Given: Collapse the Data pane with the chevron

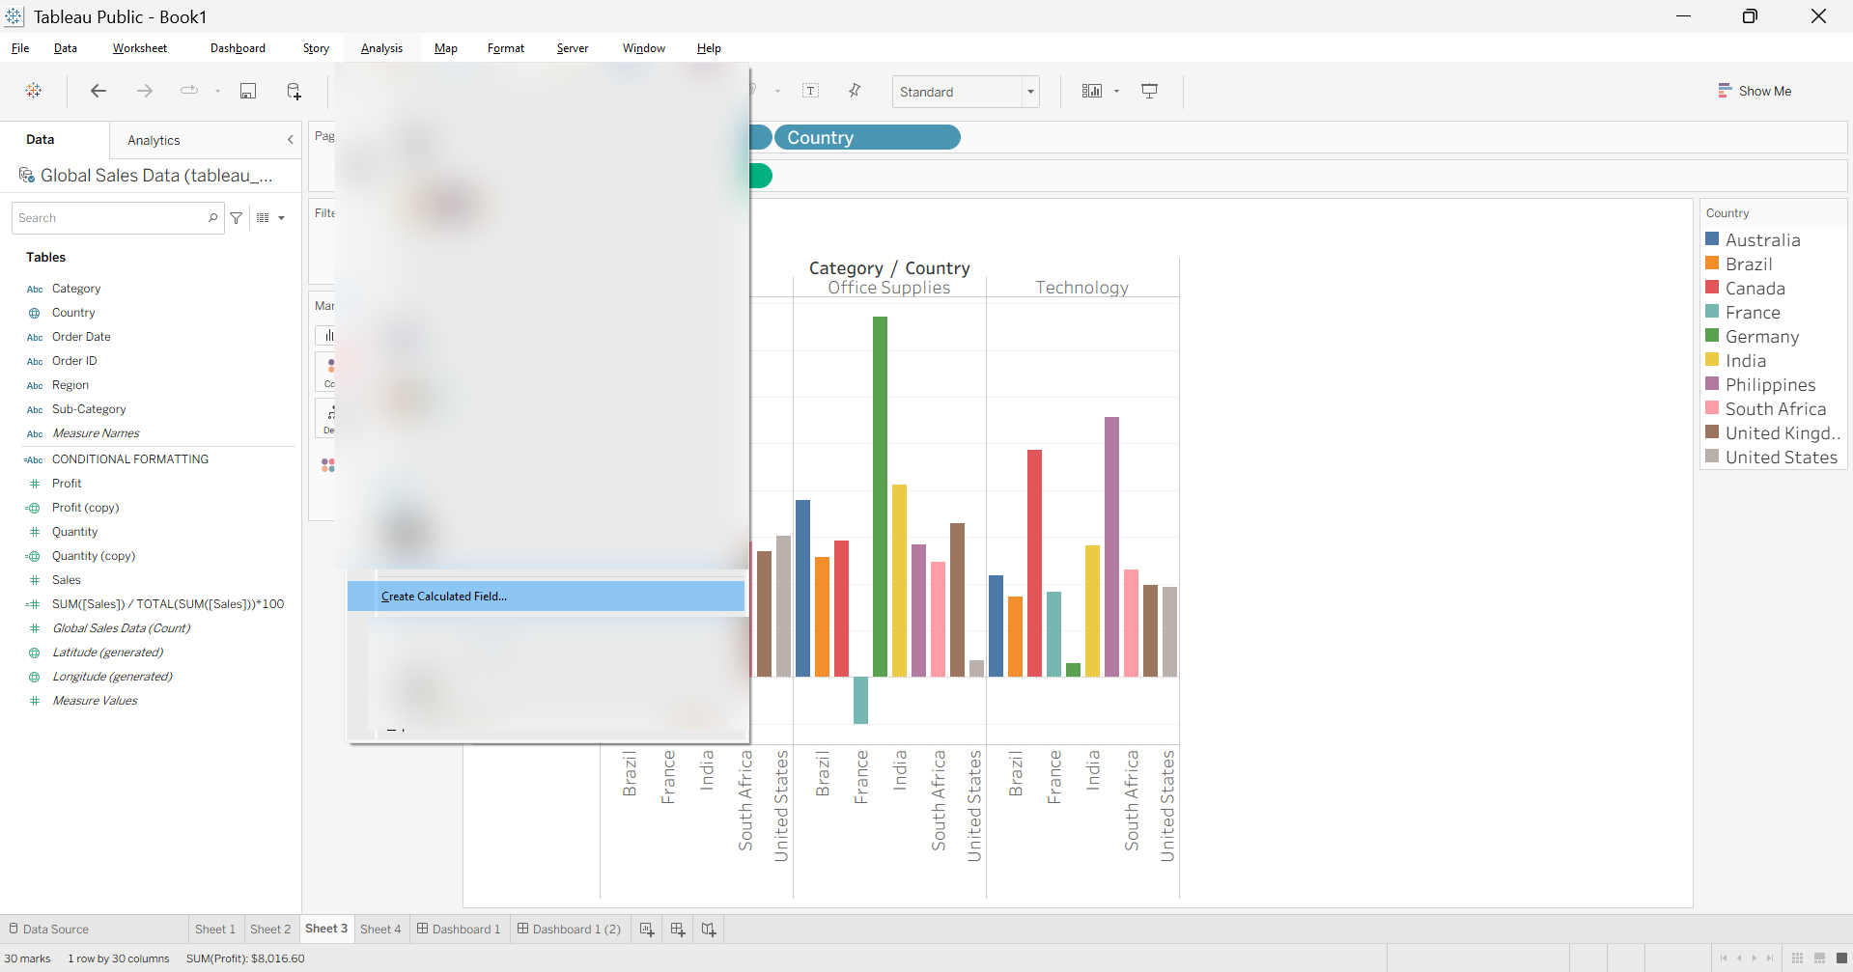Looking at the screenshot, I should click(290, 140).
